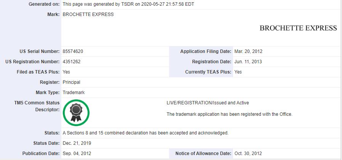
Task: Select the US Serial Number 85574620
Action: point(73,51)
